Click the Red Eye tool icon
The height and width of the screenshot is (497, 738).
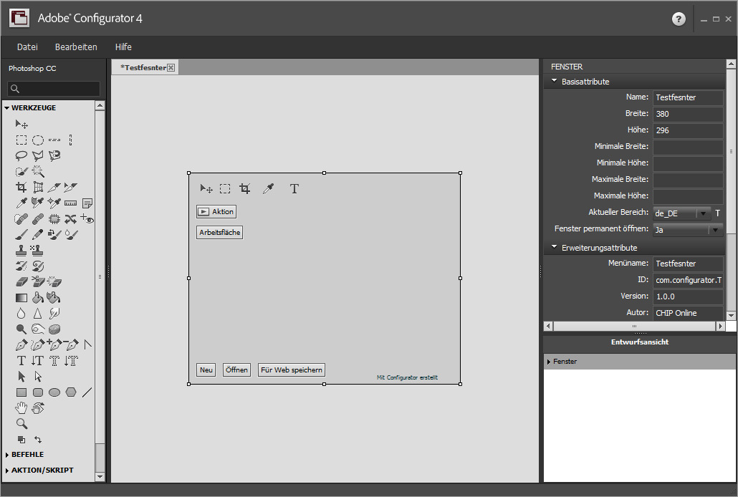point(87,219)
